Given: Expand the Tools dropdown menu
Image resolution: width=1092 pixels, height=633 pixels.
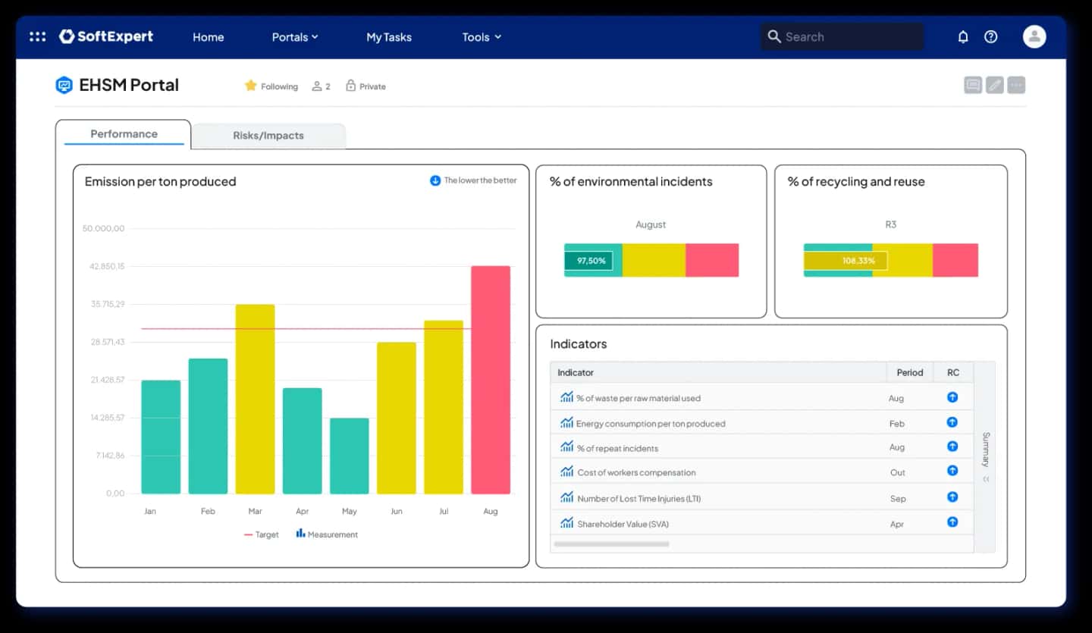Looking at the screenshot, I should 482,37.
